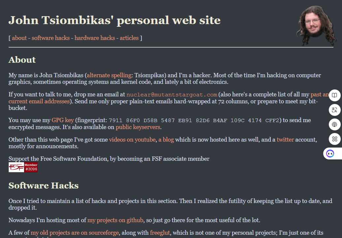This screenshot has height=238, width=342.
Task: Open my projects on github link
Action: click(115, 220)
